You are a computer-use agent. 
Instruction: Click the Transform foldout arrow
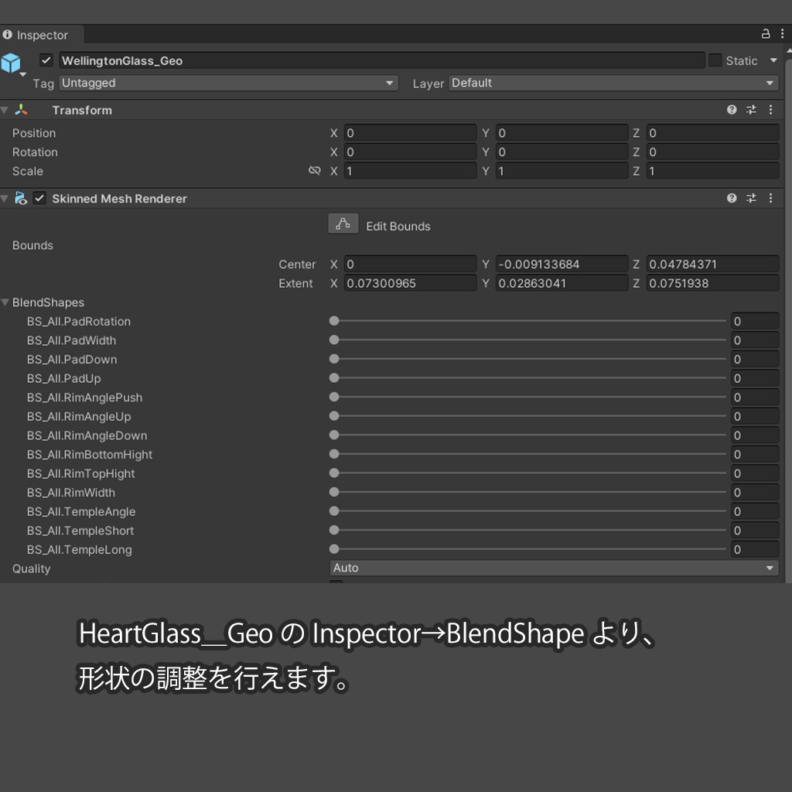coord(6,110)
